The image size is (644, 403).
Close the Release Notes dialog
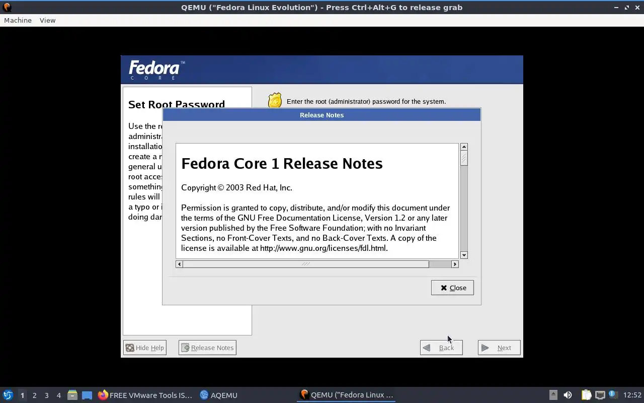(452, 288)
